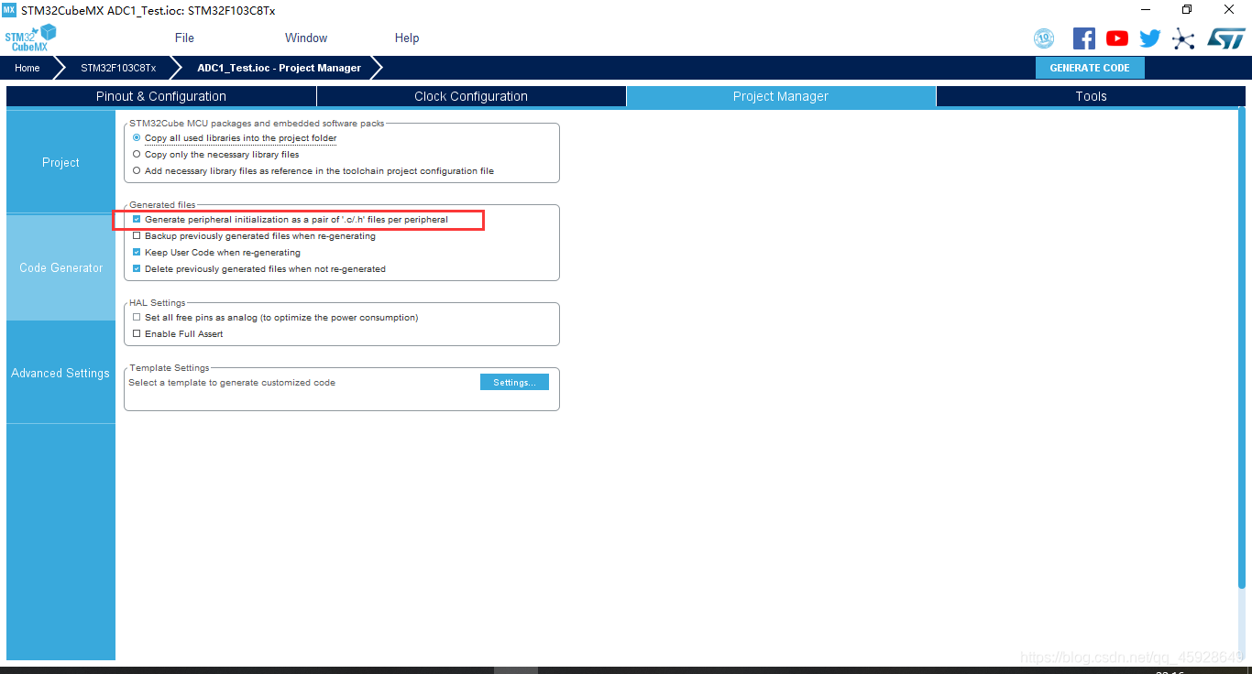This screenshot has width=1252, height=674.
Task: Click the MX app icon in title bar
Action: [x=9, y=10]
